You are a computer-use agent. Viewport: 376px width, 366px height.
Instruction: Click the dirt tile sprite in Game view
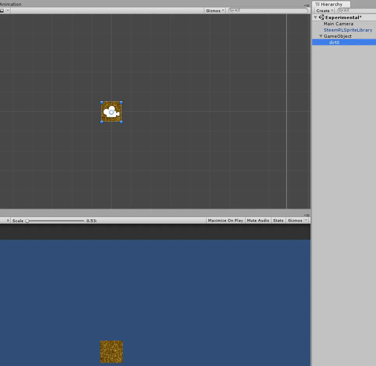tap(111, 352)
